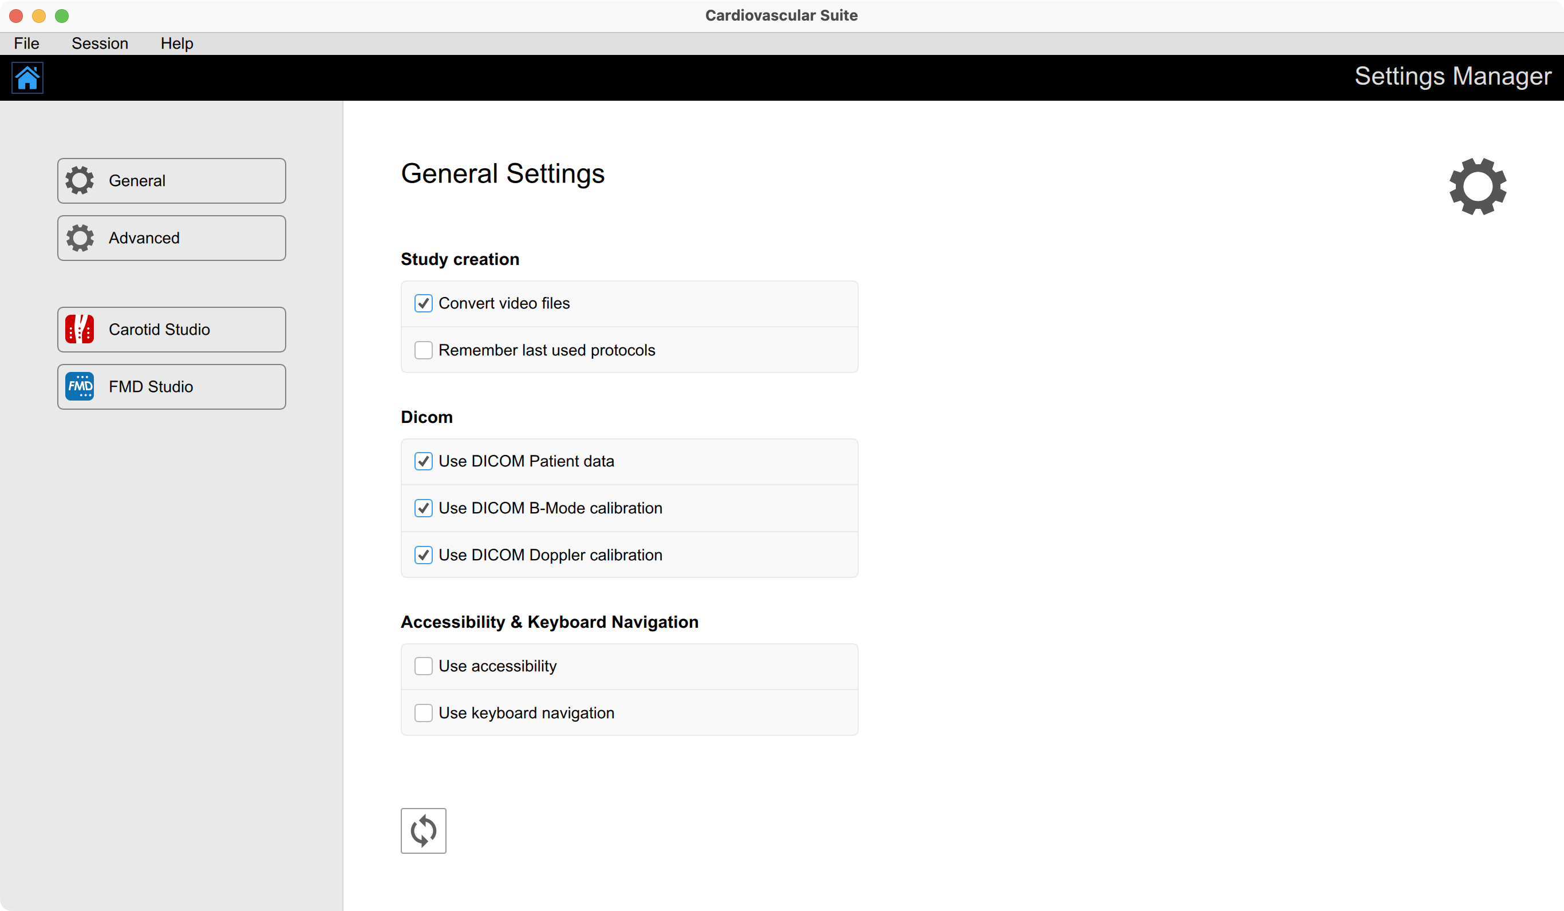
Task: Click the blue home icon
Action: point(27,78)
